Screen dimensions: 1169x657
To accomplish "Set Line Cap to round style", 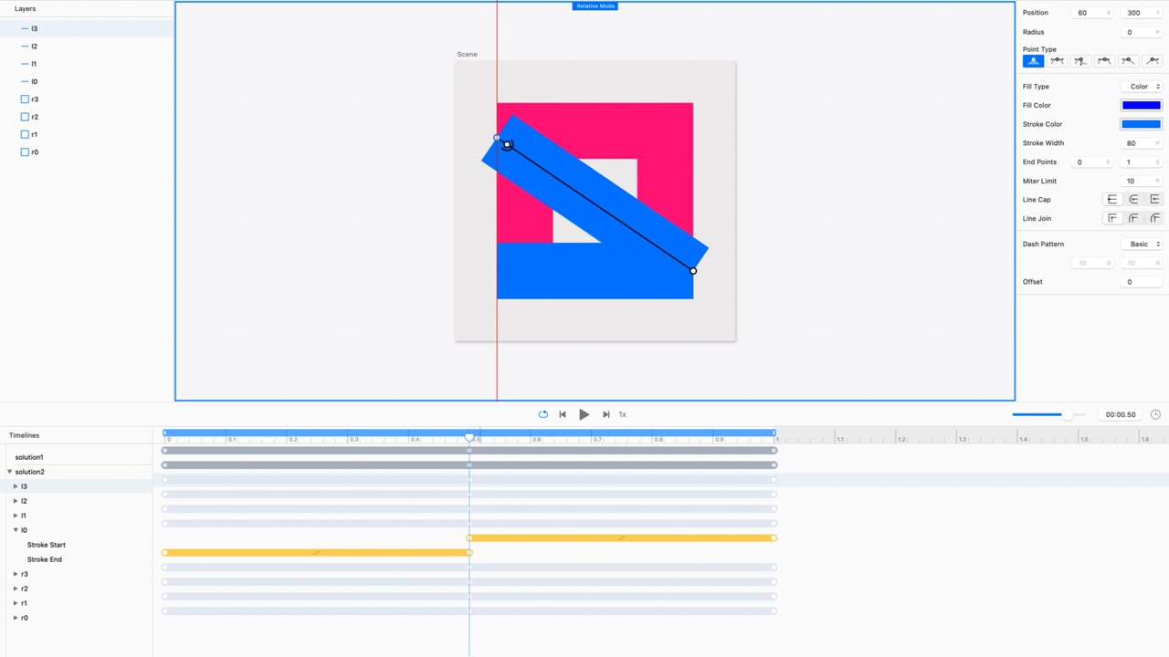I will coord(1133,199).
